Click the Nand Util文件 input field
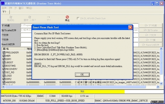 click(x=79, y=44)
